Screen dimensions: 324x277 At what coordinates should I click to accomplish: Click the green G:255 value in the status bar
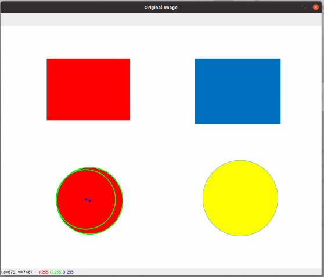coord(55,272)
